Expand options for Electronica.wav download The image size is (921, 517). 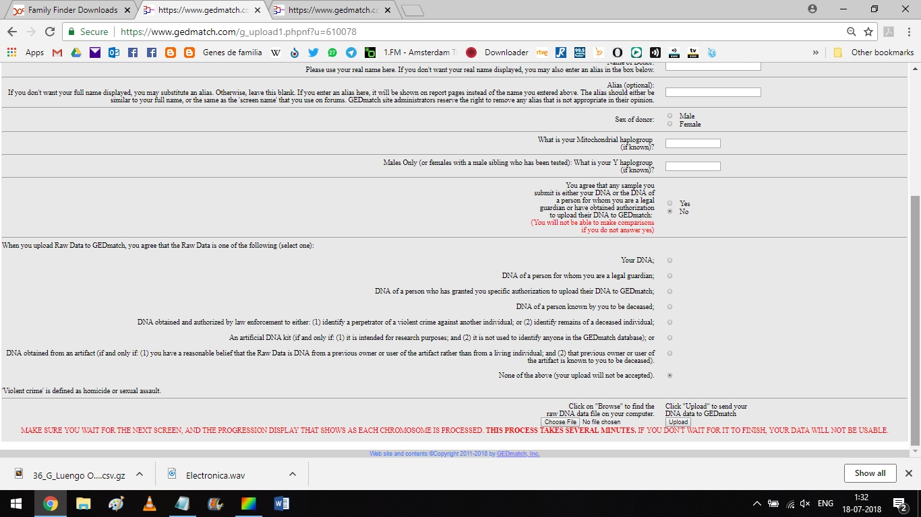point(293,474)
